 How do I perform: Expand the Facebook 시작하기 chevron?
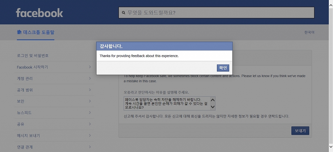[90, 67]
